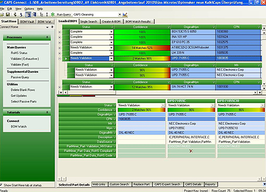This screenshot has height=192, width=266.
Task: Click the current-row arrow marker of UPD 71055 C row
Action: 66,58
